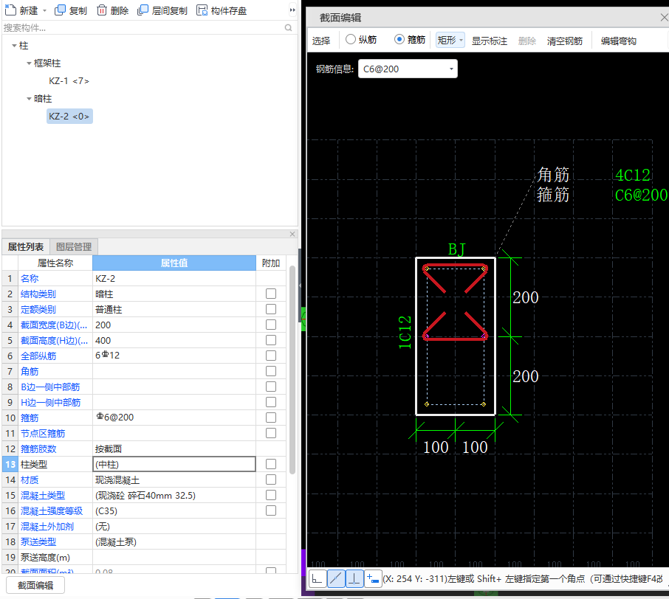Click the toolbar overflow arrows icon
Screen dimensions: 669x599
[x=292, y=10]
